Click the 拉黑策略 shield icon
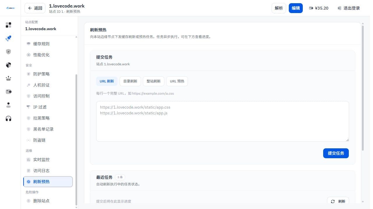This screenshot has width=373, height=209. pyautogui.click(x=29, y=118)
